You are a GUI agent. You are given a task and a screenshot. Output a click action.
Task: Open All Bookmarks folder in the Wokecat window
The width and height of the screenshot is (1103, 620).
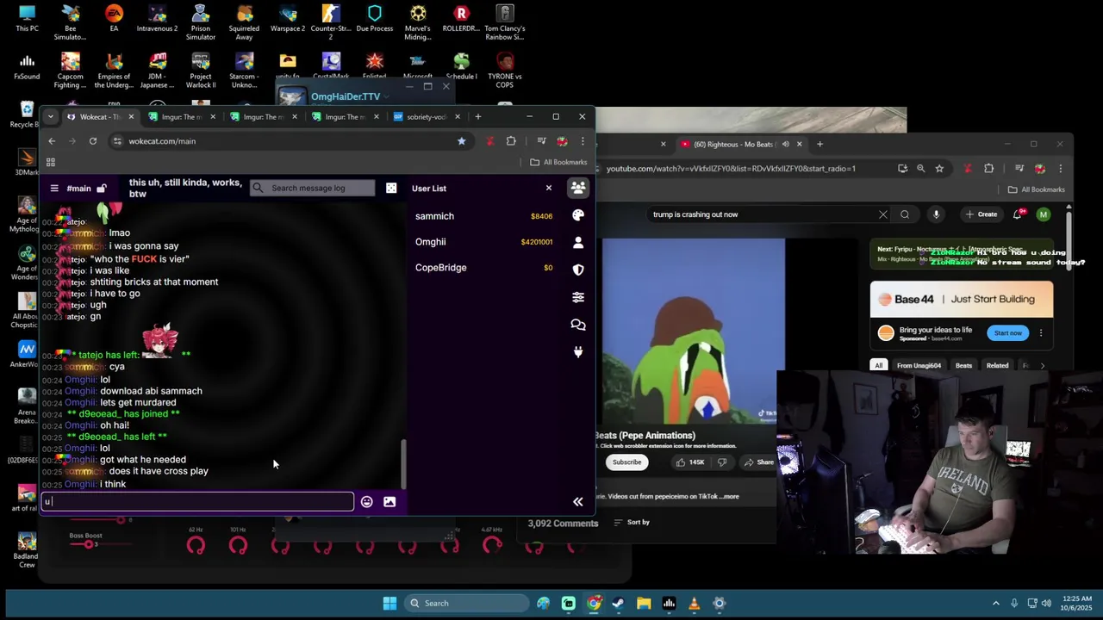(x=558, y=162)
